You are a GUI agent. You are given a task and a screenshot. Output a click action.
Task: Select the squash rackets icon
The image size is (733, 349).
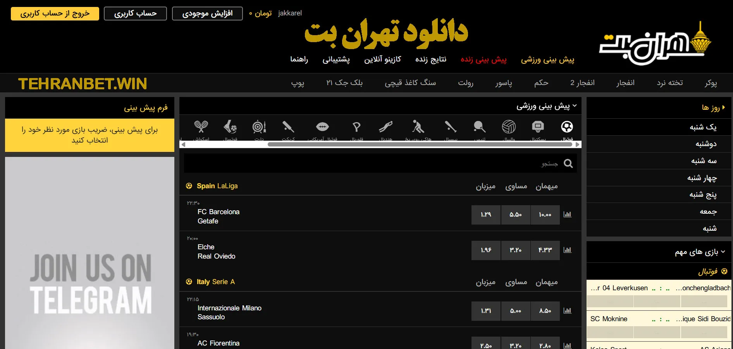[x=201, y=127]
